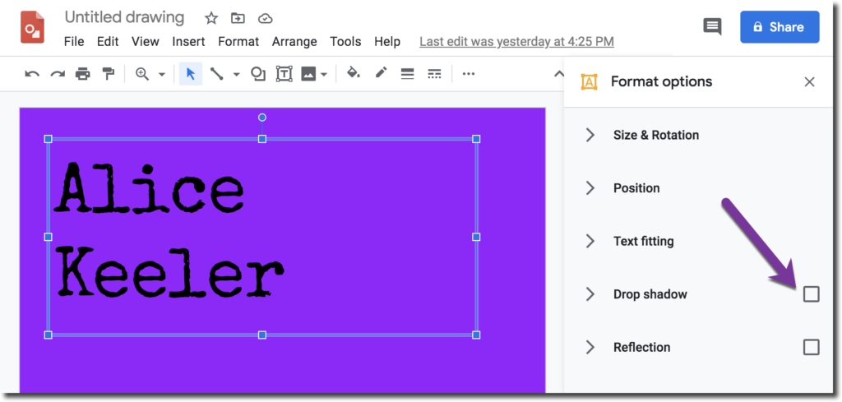
Task: Open the Edit menu
Action: 108,41
